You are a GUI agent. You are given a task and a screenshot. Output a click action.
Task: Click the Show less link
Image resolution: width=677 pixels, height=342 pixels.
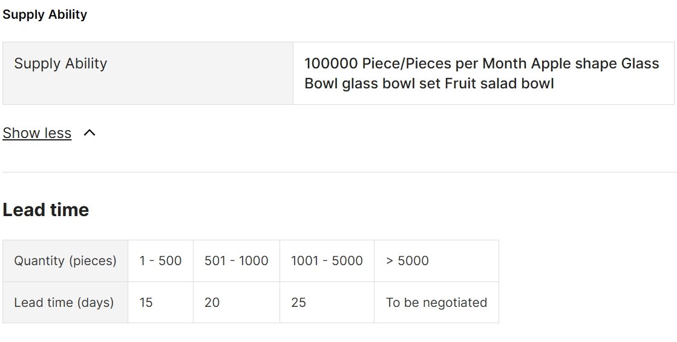click(37, 133)
